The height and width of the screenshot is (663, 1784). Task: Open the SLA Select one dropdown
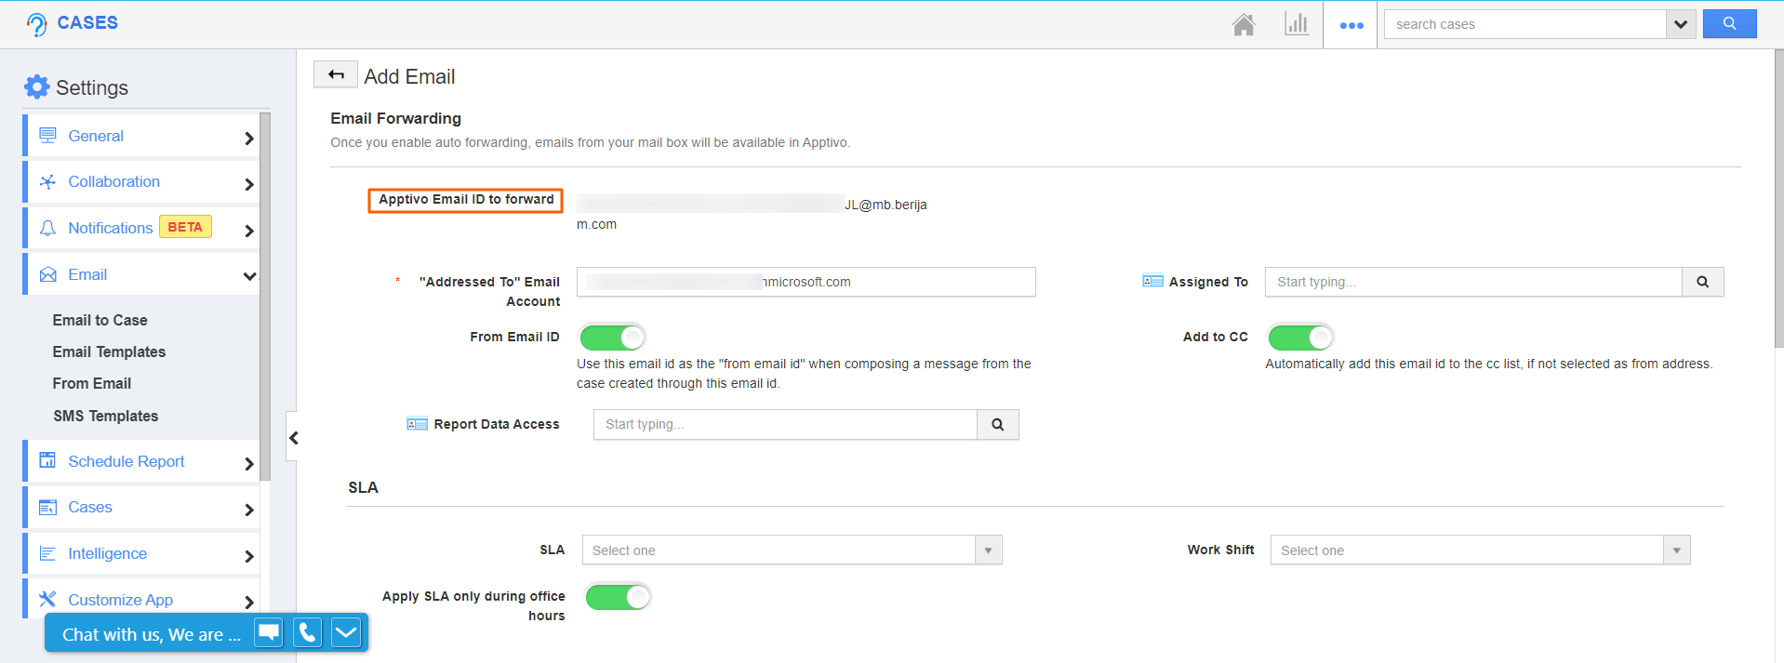(792, 550)
